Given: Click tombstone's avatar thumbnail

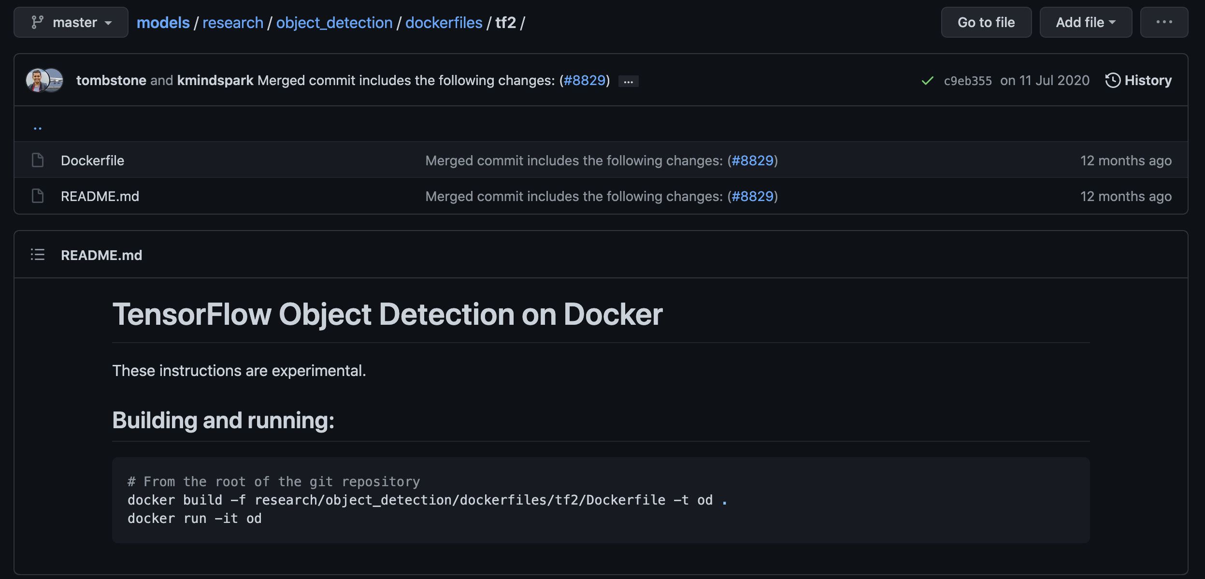Looking at the screenshot, I should pyautogui.click(x=37, y=80).
